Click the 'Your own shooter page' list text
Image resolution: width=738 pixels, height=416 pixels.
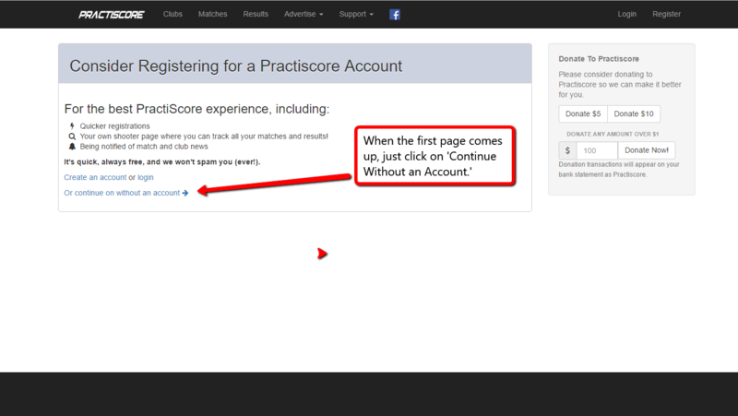pyautogui.click(x=204, y=137)
